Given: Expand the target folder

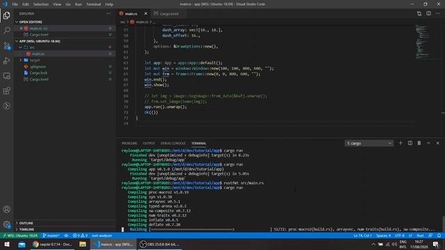Looking at the screenshot, I should 20,60.
